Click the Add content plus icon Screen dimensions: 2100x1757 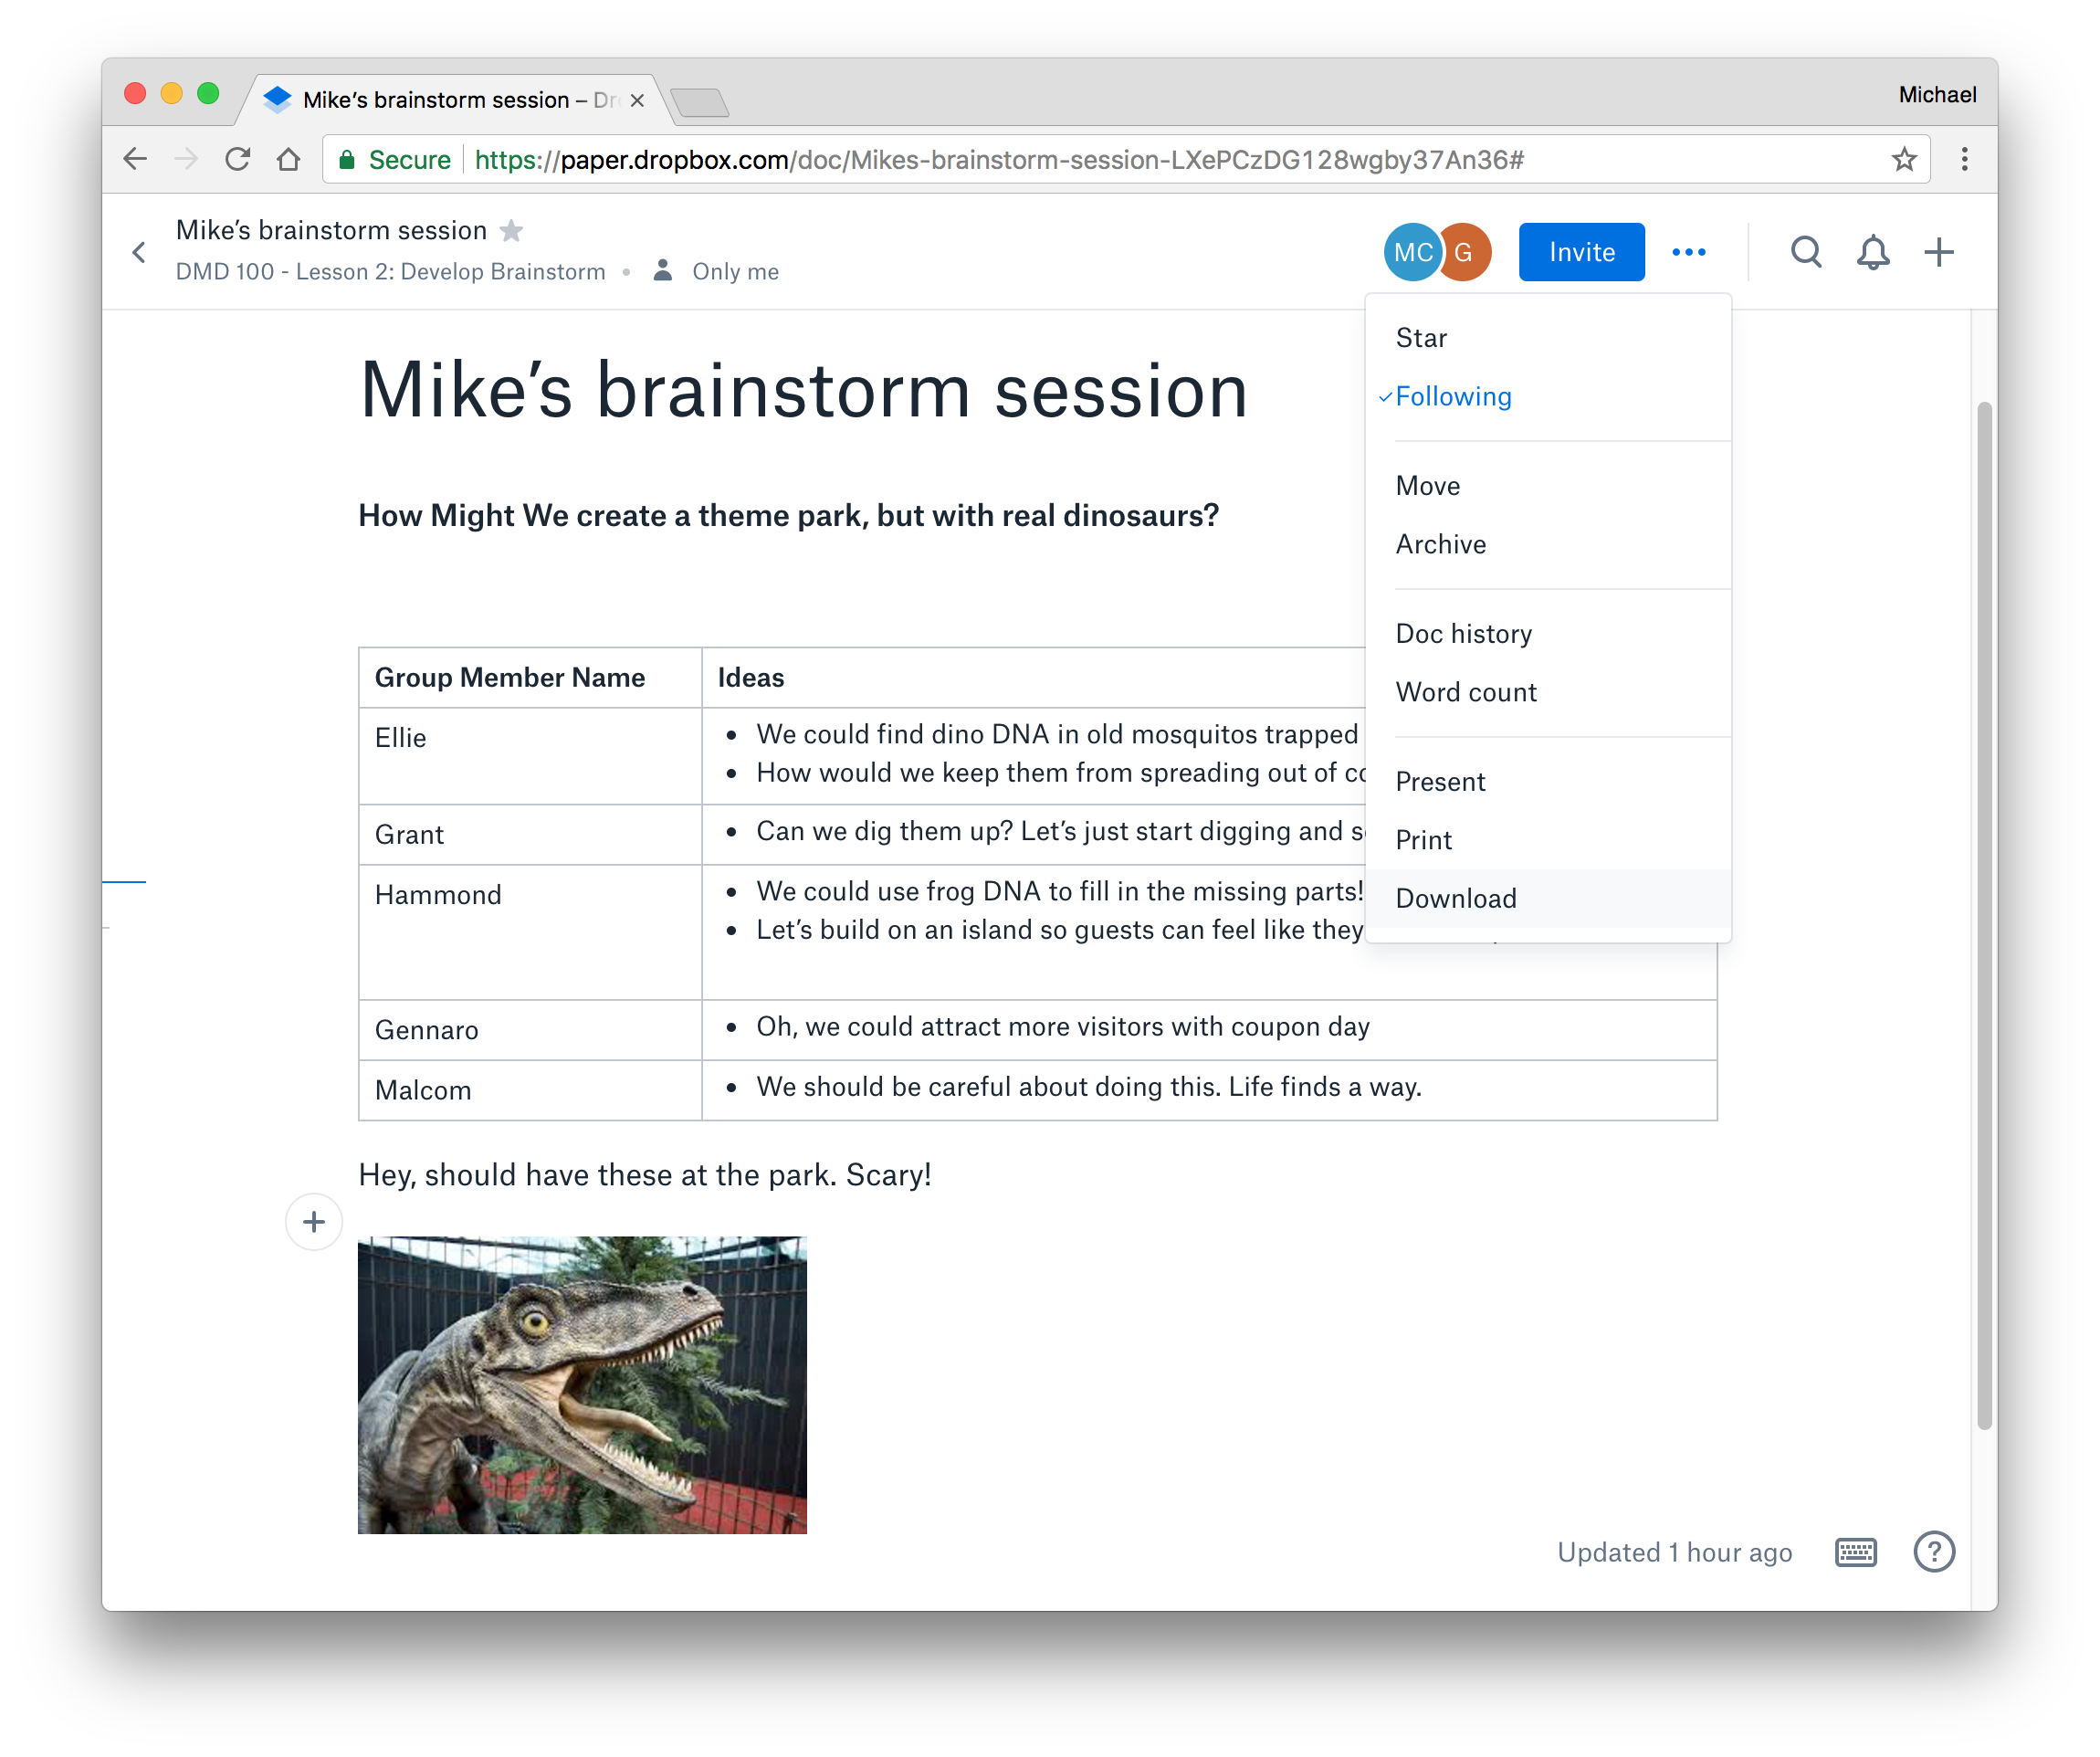tap(314, 1221)
